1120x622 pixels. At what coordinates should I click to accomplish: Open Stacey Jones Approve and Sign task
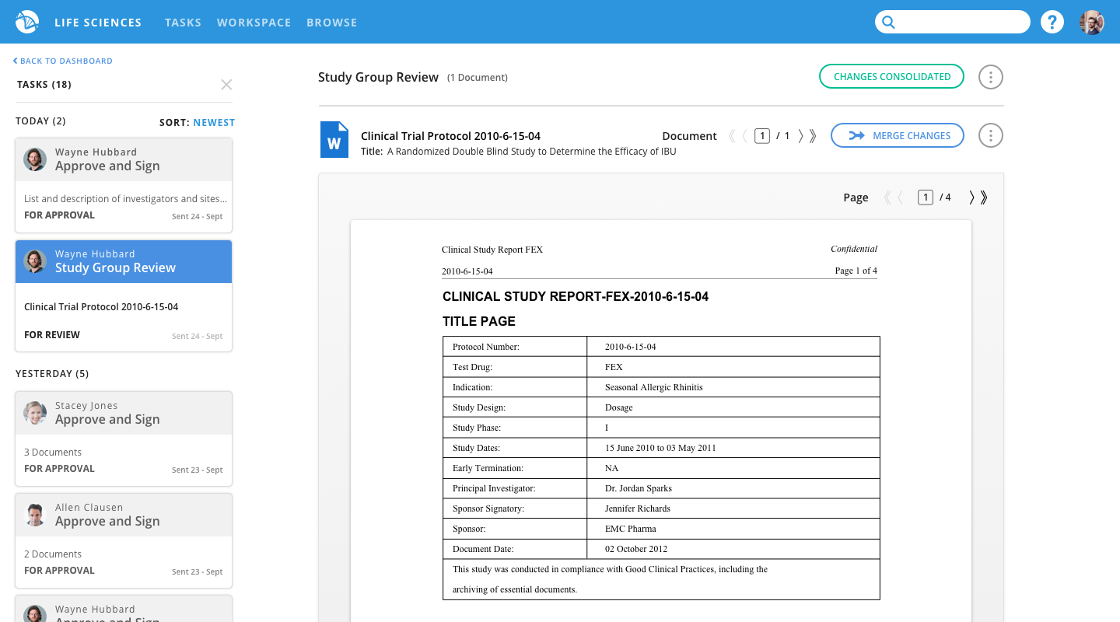tap(124, 437)
